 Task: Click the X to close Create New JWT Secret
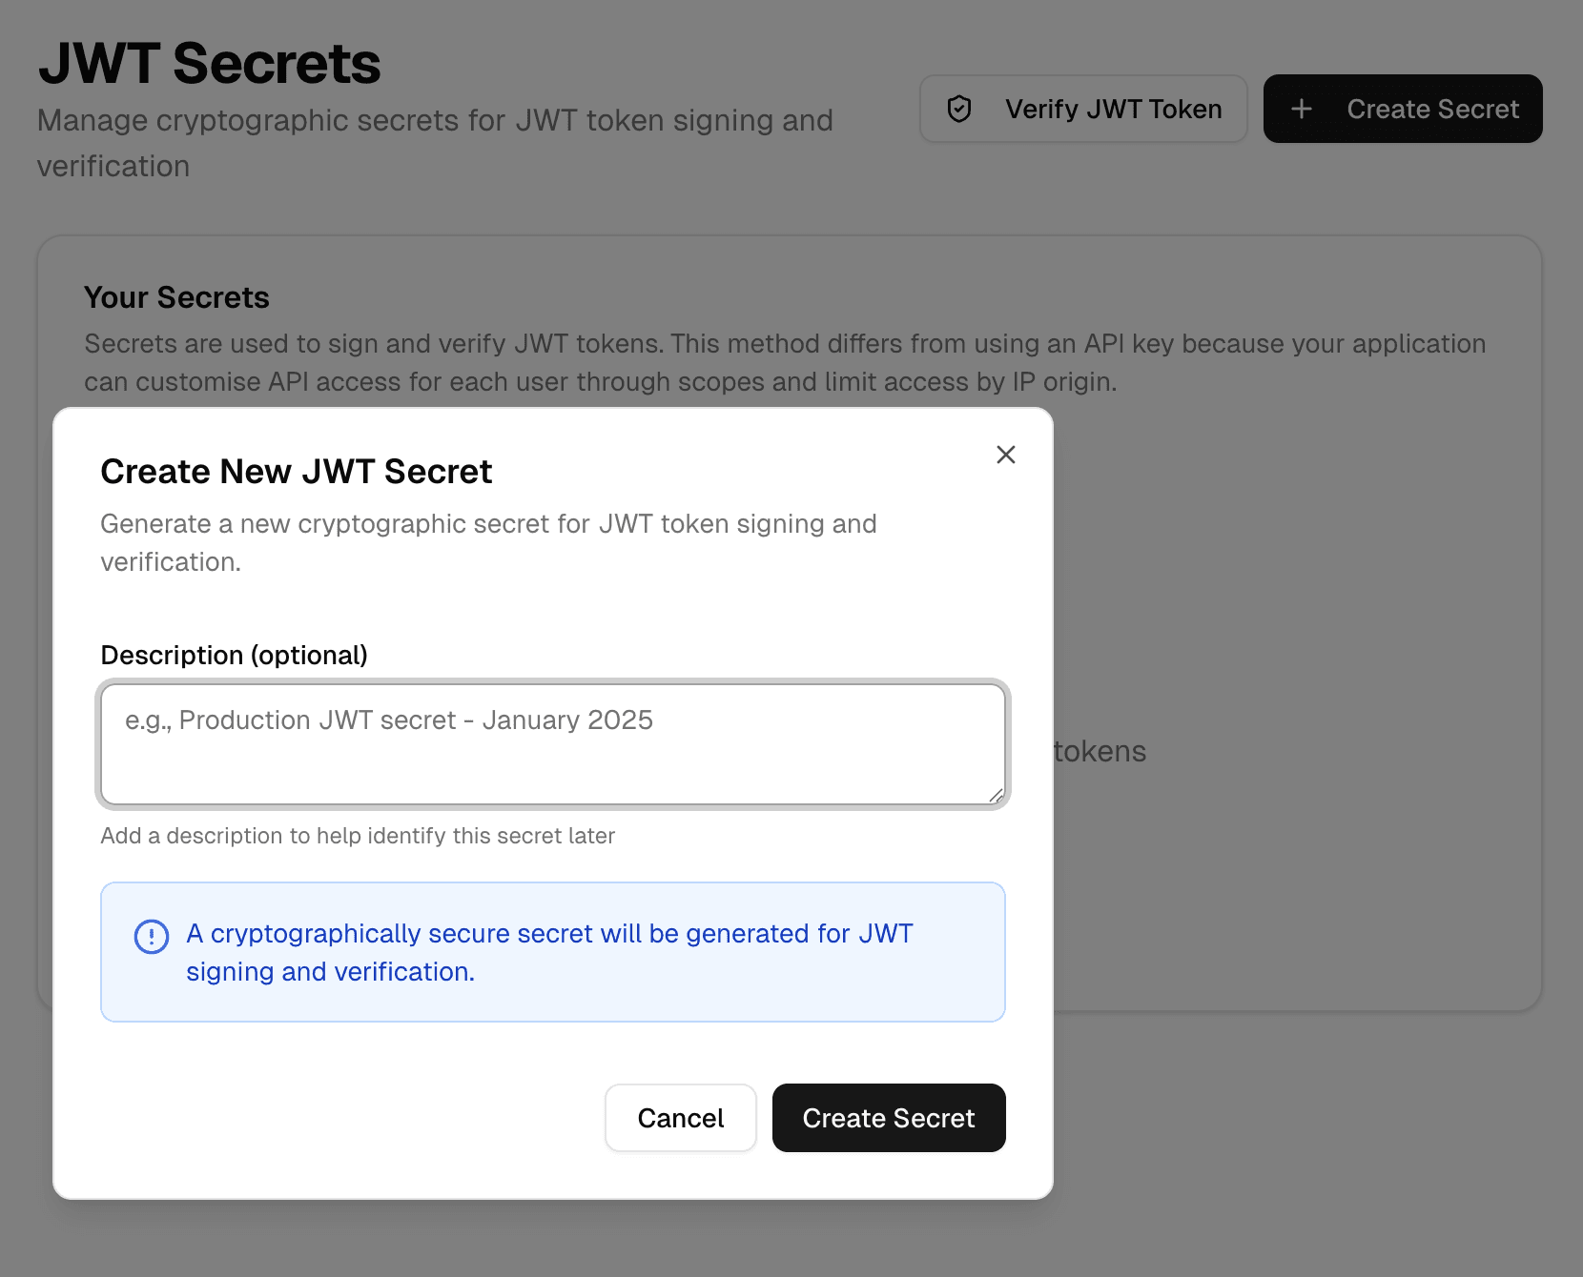1005,455
